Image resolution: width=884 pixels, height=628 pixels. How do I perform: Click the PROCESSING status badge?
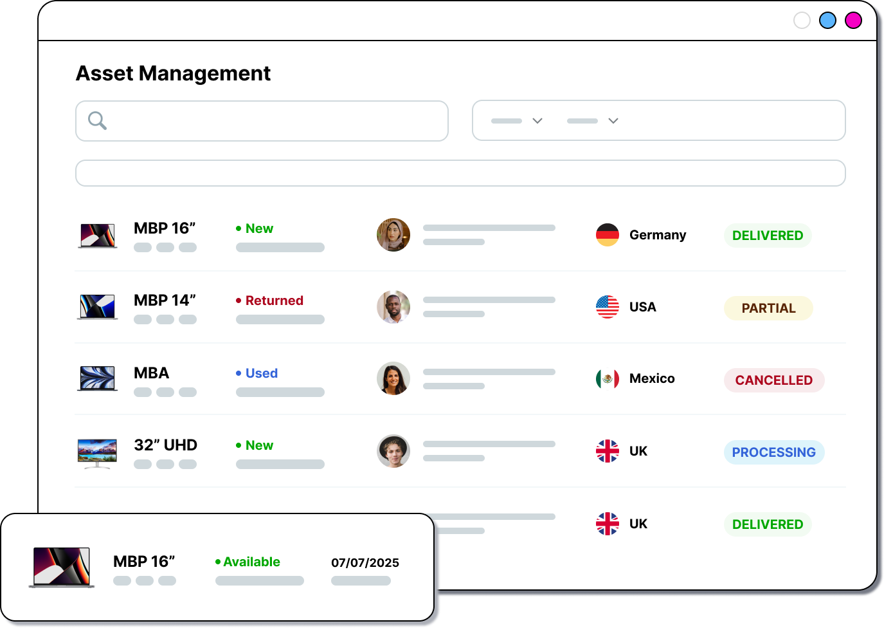(773, 452)
